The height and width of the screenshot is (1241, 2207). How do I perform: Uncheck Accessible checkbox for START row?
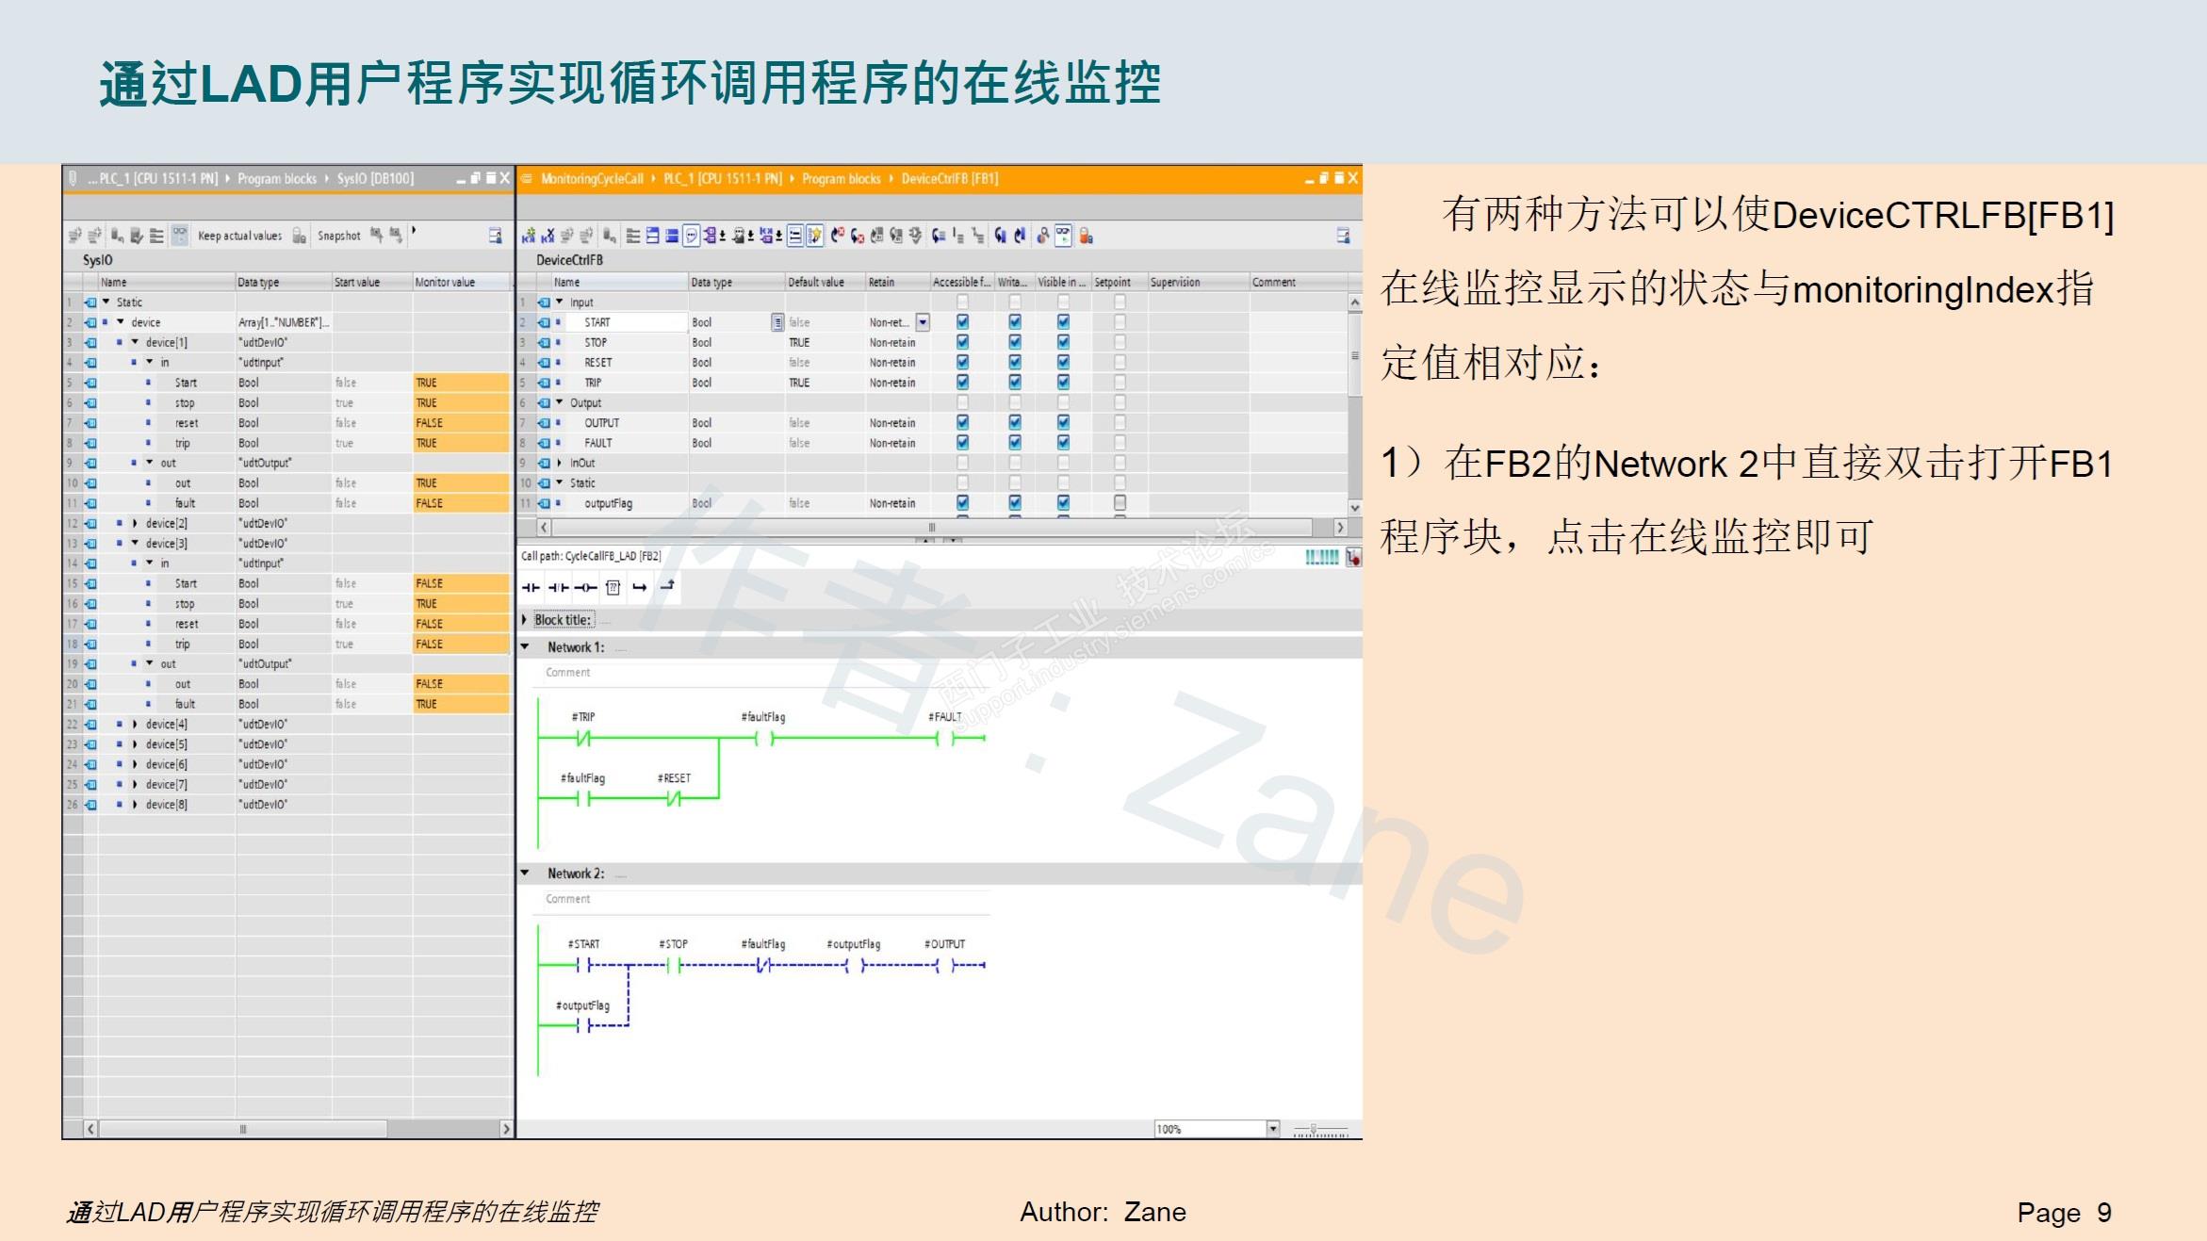point(962,322)
